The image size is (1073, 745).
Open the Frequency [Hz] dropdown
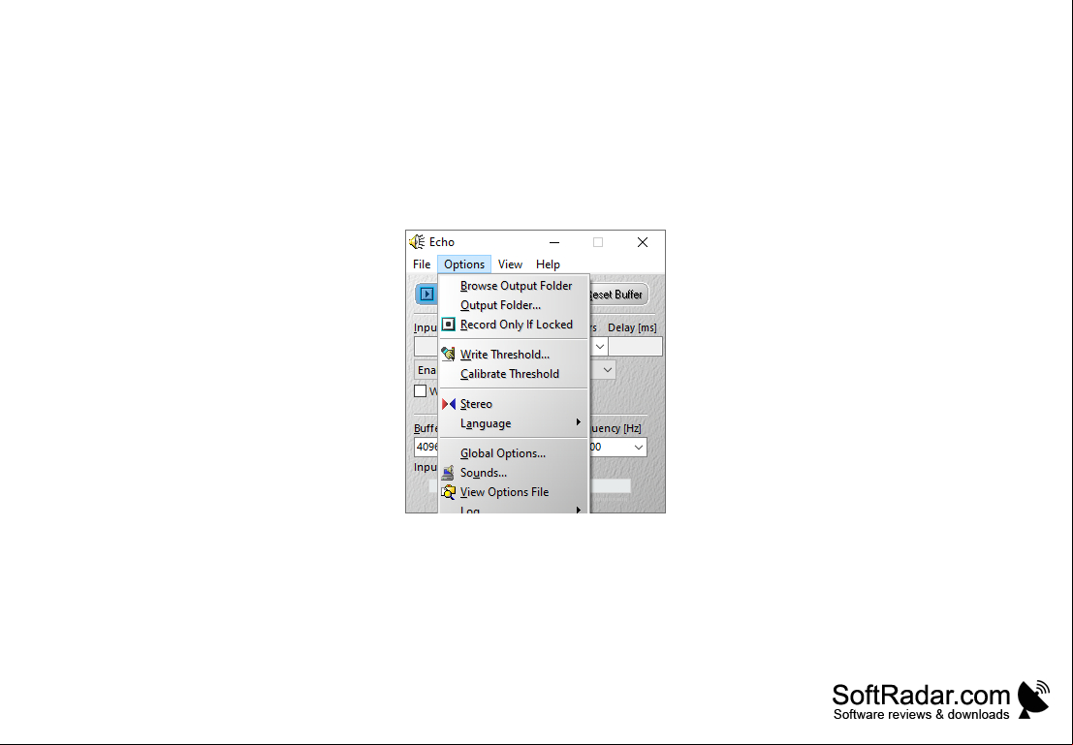pyautogui.click(x=638, y=448)
